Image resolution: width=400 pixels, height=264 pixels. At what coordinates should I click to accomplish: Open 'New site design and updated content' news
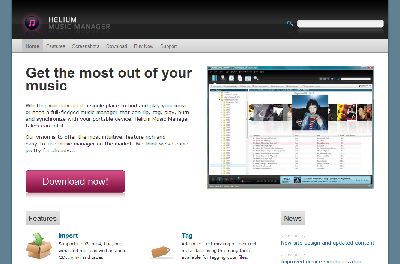click(x=328, y=243)
